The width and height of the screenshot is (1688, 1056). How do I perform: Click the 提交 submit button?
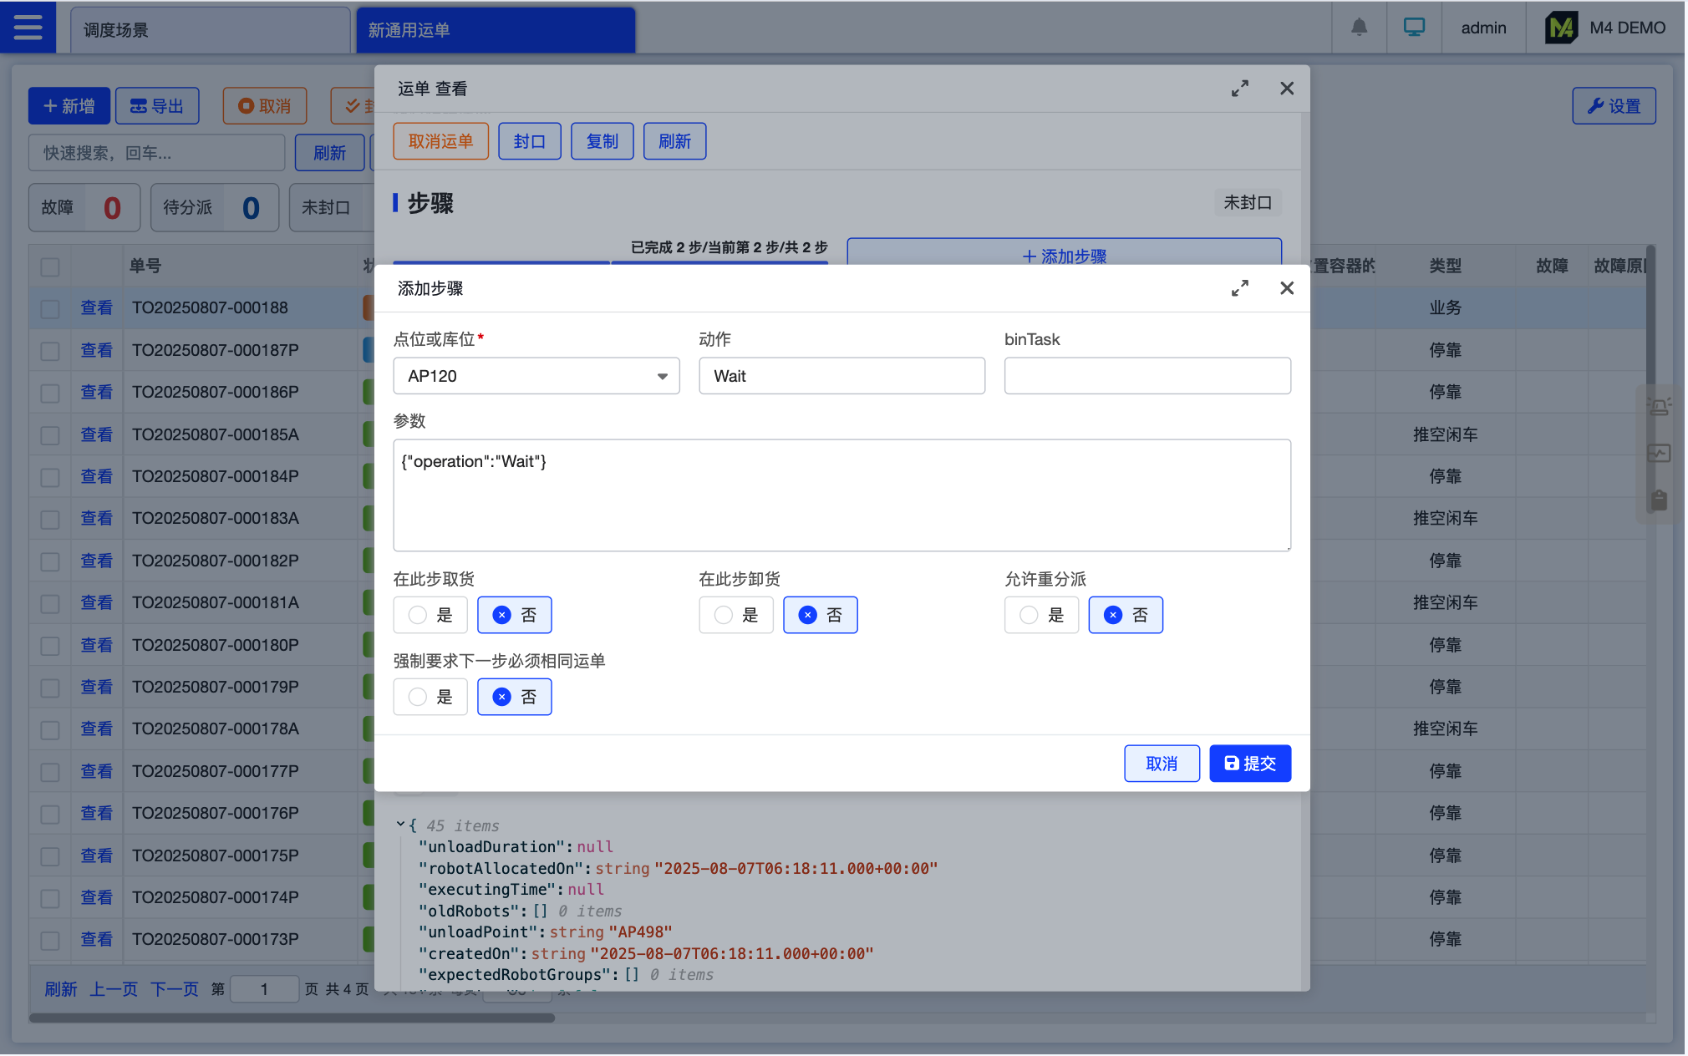[1249, 764]
